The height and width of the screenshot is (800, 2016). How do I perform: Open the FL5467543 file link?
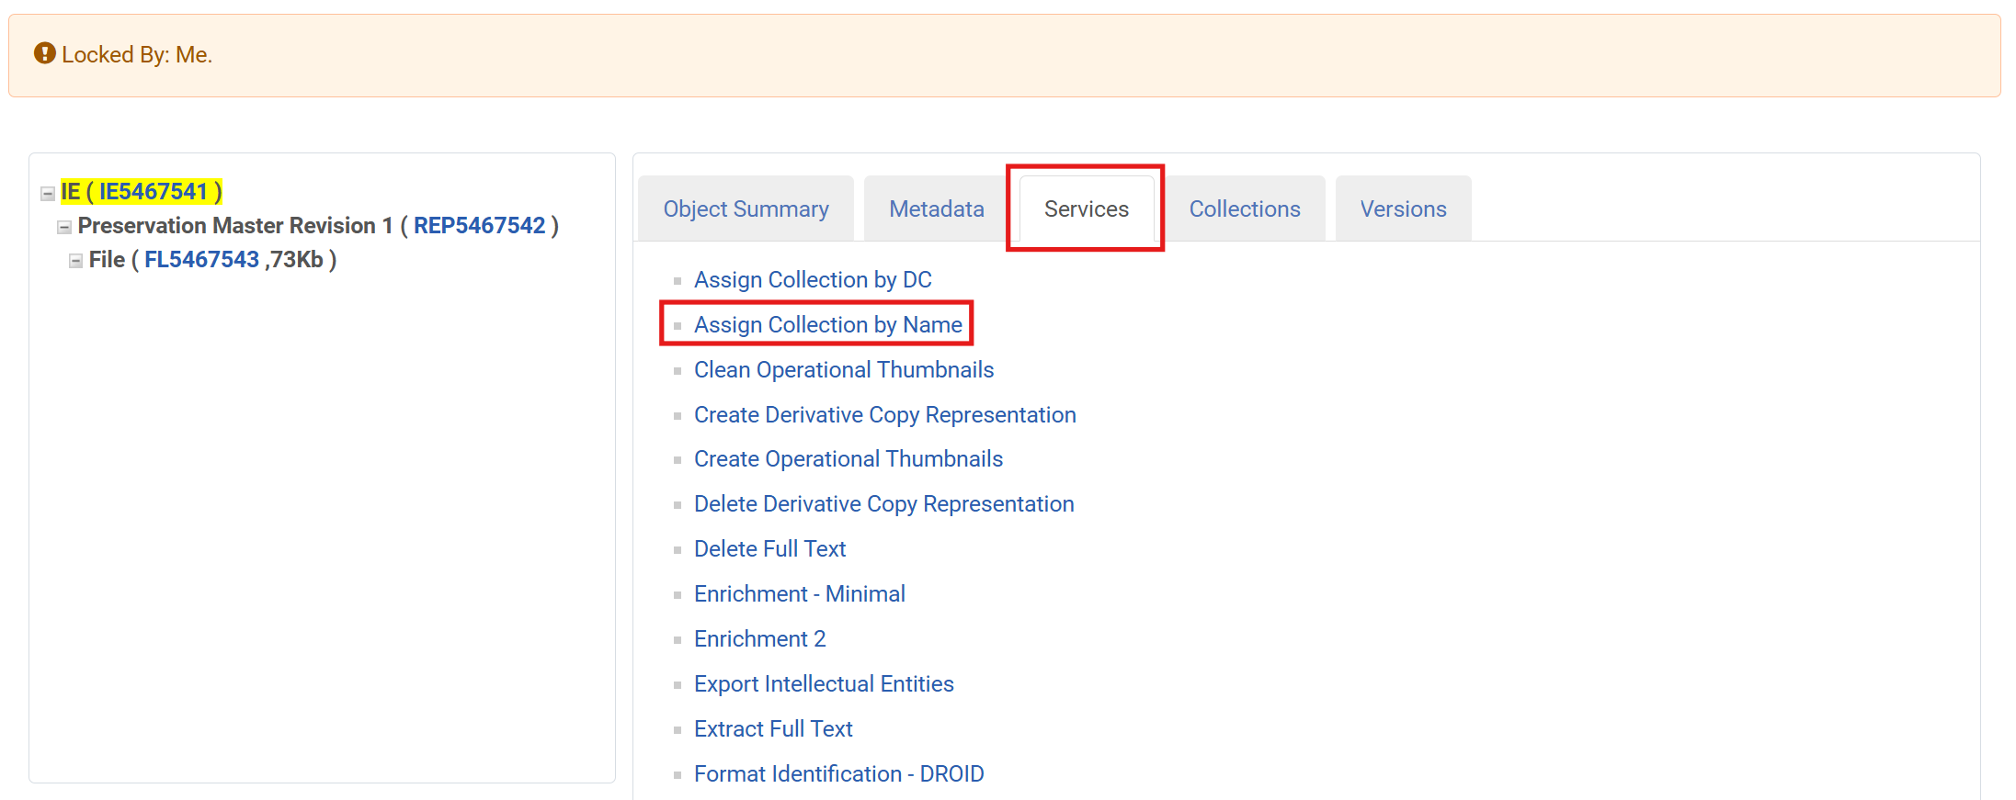[x=201, y=260]
